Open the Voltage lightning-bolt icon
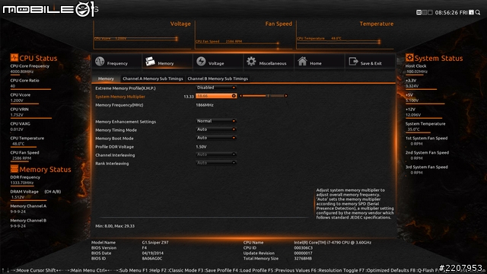Image resolution: width=487 pixels, height=274 pixels. coord(201,61)
